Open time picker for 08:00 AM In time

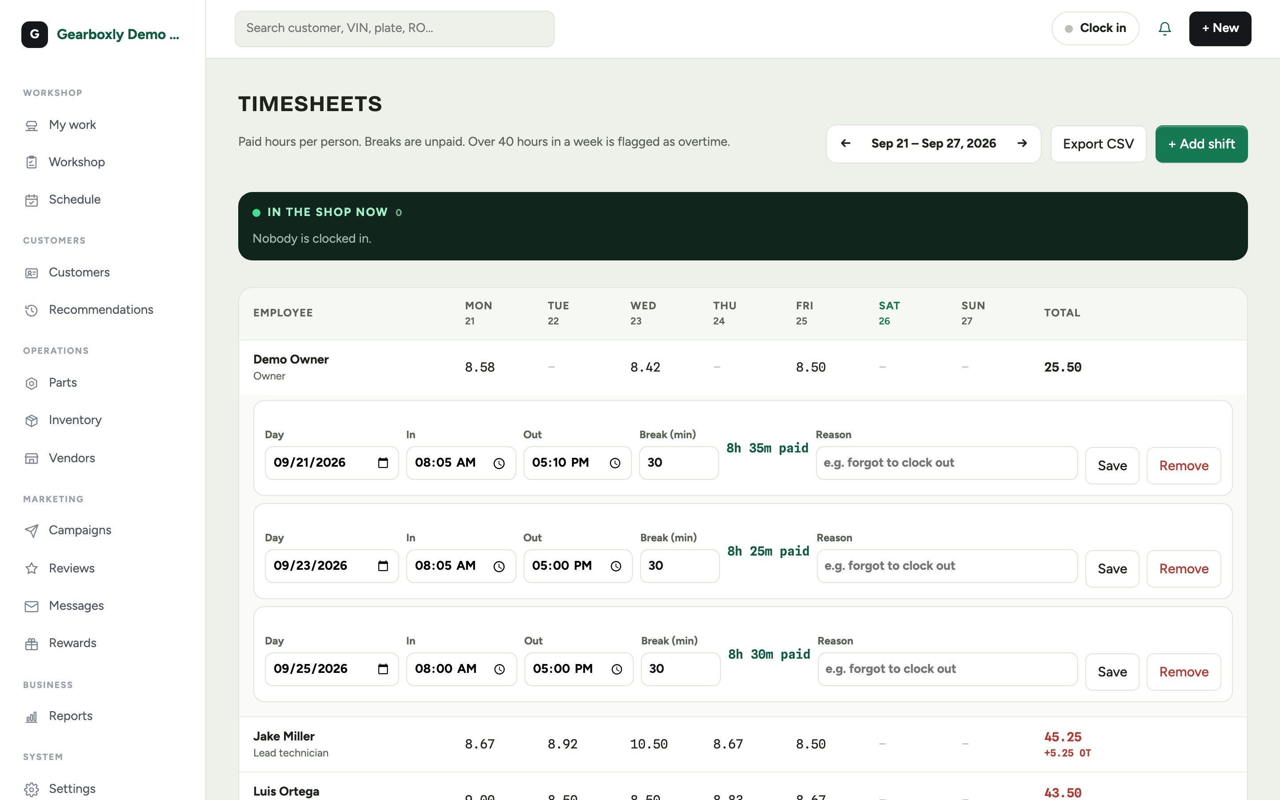[x=499, y=670]
